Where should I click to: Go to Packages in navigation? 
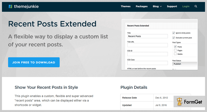[x=142, y=6]
